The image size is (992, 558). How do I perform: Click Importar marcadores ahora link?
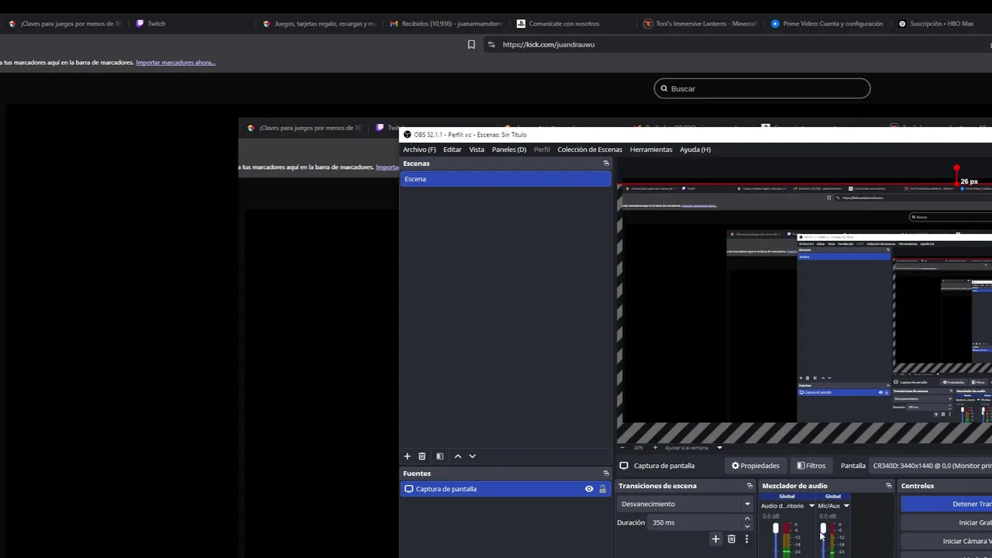coord(176,63)
